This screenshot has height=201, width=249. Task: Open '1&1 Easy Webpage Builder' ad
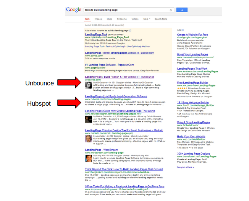[x=193, y=103]
